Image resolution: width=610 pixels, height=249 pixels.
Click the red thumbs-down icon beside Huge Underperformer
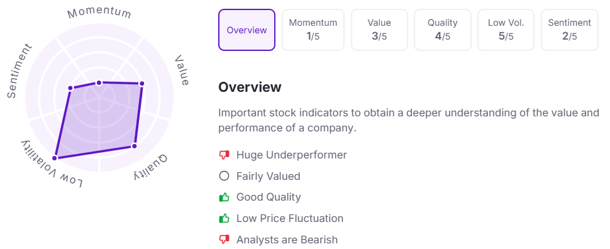click(224, 155)
